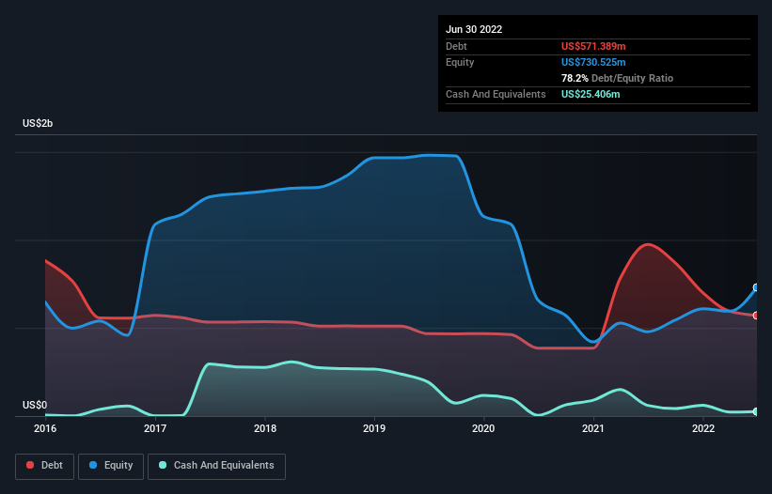Click the Equity label in tooltip

point(460,62)
